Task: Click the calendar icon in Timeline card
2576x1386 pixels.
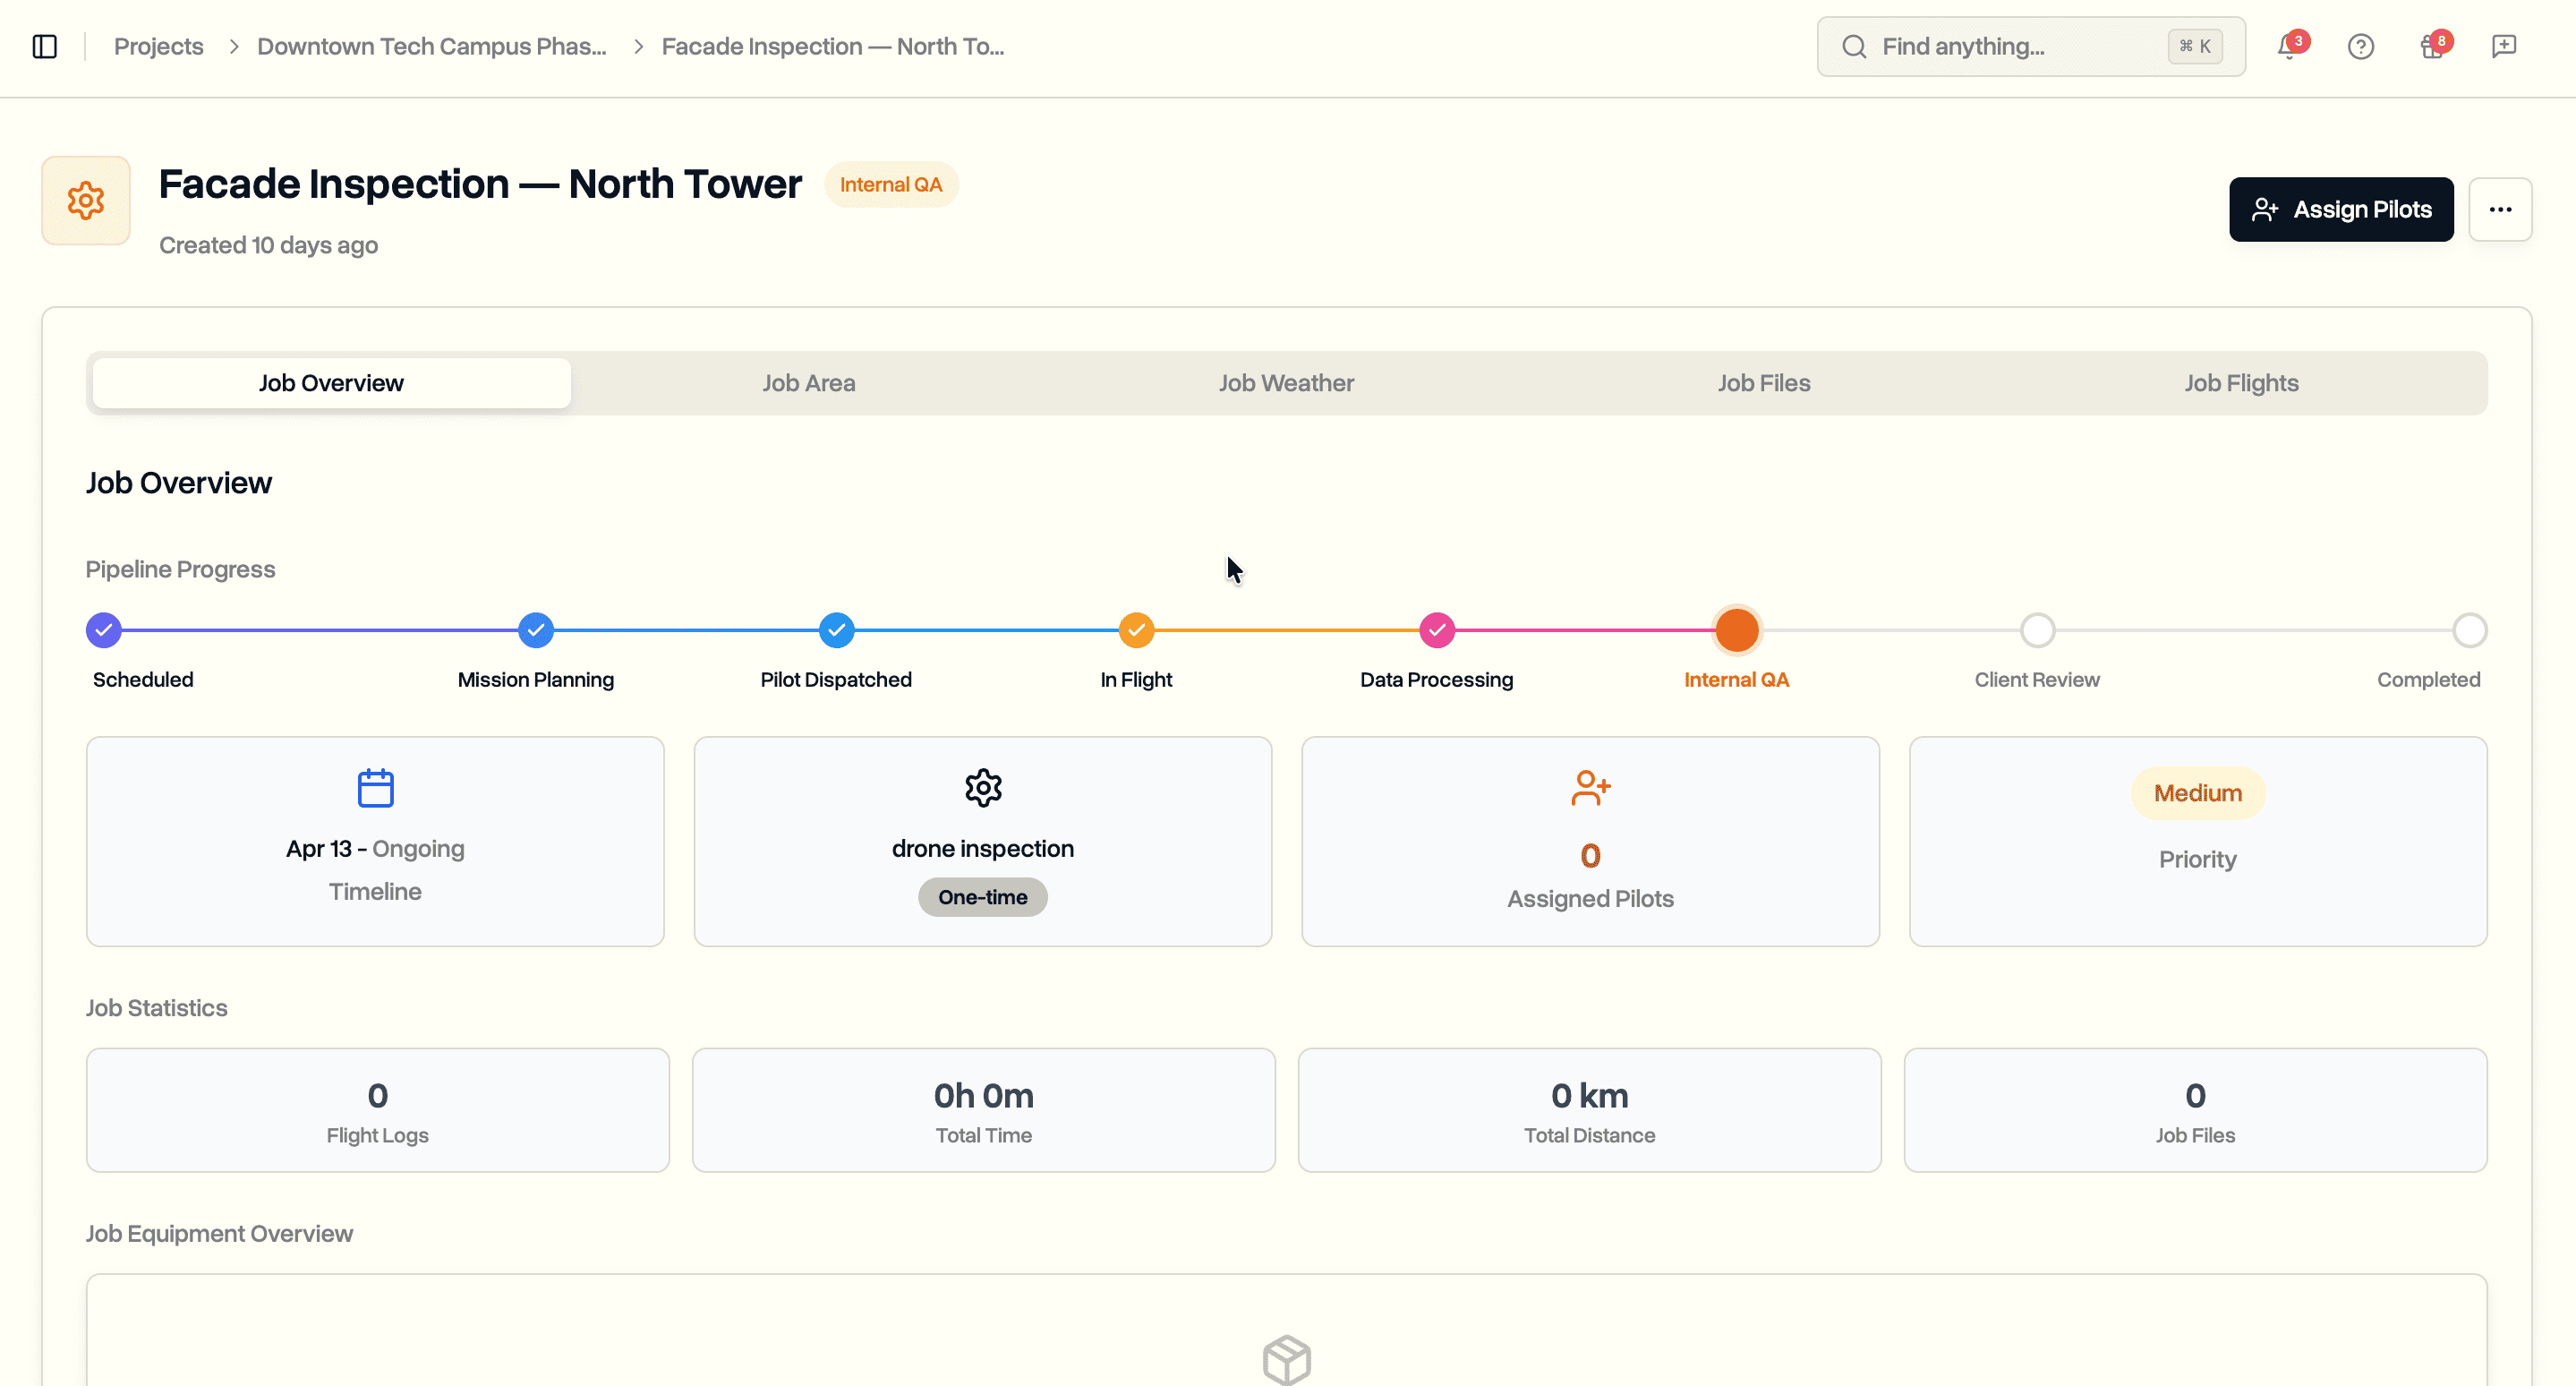Action: (x=375, y=787)
